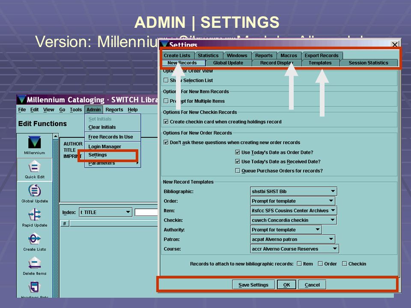This screenshot has height=308, width=411.
Task: Click the sidebar scrollbar up arrow
Action: 56,136
